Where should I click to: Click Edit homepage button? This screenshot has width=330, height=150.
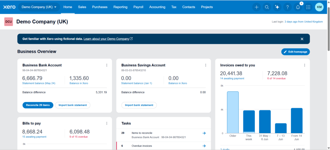click(296, 52)
